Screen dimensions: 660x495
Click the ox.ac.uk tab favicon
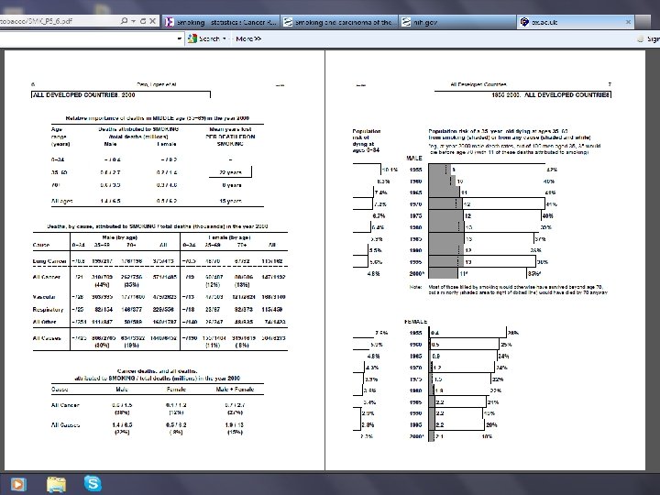[x=524, y=22]
